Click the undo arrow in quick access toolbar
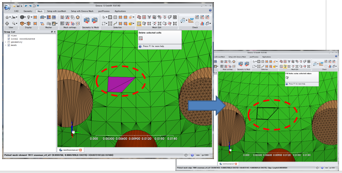The width and height of the screenshot is (342, 173). click(26, 6)
